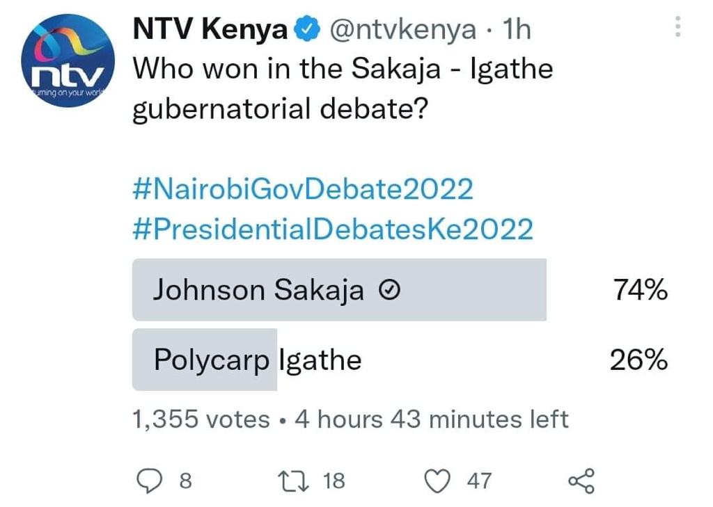Click the NTV Kenya display name
This screenshot has width=713, height=507.
pos(210,29)
